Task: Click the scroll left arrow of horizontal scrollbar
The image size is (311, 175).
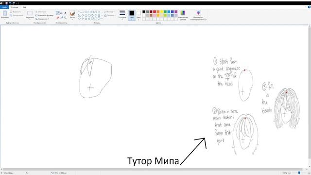Action: (1, 169)
